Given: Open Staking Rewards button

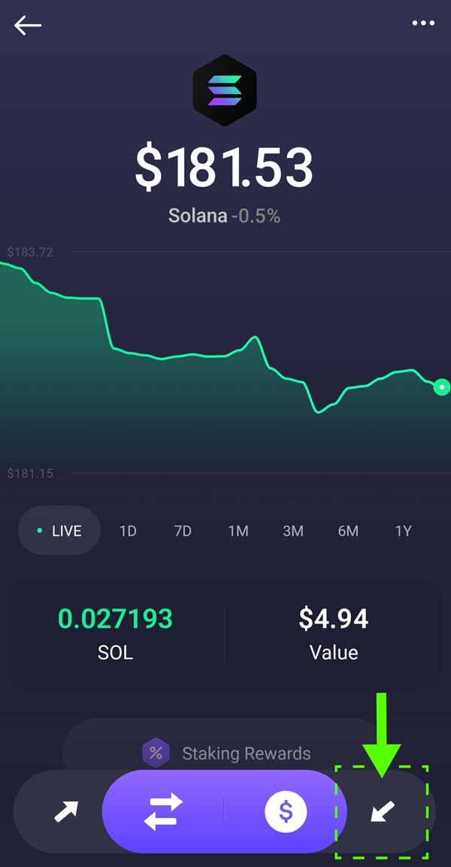Looking at the screenshot, I should (x=246, y=753).
